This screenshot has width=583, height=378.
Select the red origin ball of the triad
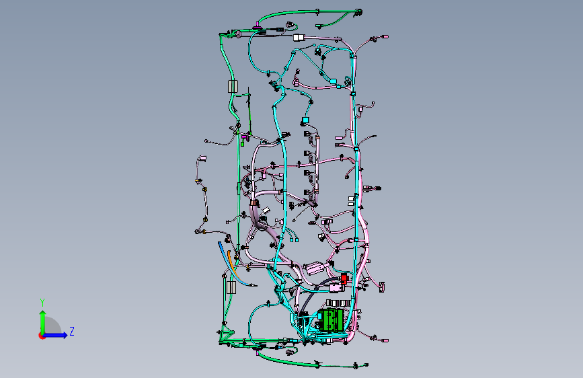pos(42,336)
